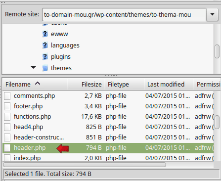Click the status bar selection summary text
Viewport: 221px width, 181px height.
click(x=48, y=174)
